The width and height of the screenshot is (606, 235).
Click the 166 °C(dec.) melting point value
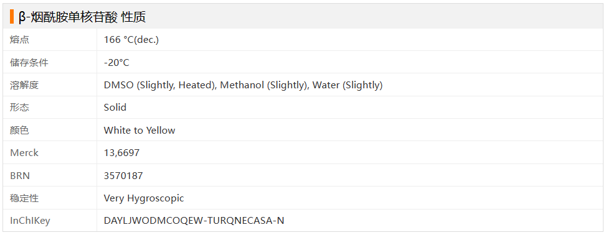(131, 40)
